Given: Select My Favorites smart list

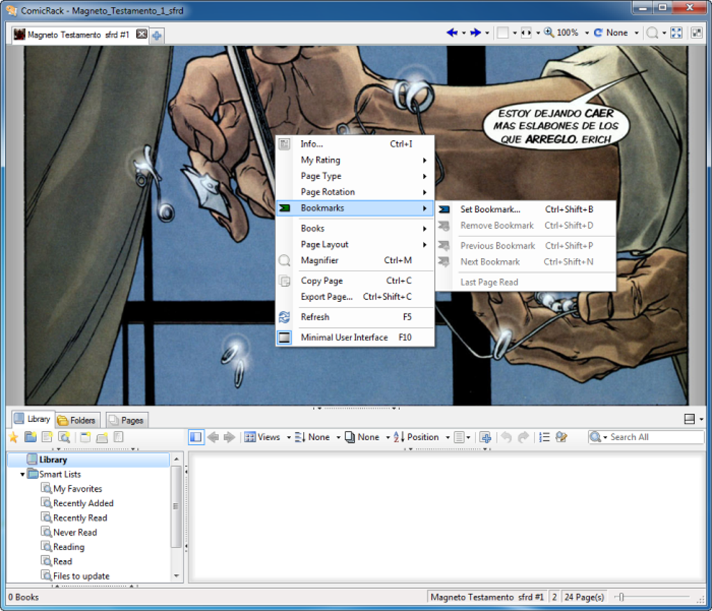Looking at the screenshot, I should click(x=77, y=489).
